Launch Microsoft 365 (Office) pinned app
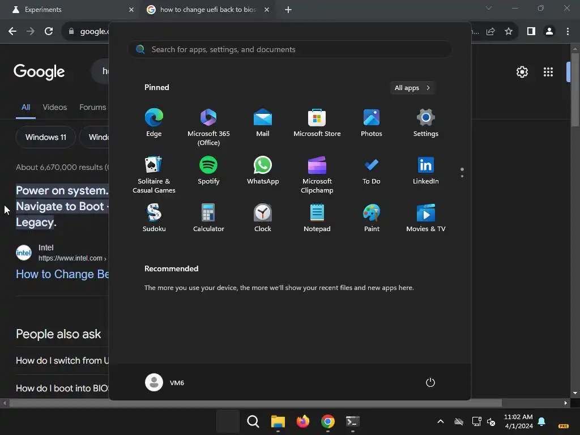The height and width of the screenshot is (435, 580). pyautogui.click(x=208, y=127)
